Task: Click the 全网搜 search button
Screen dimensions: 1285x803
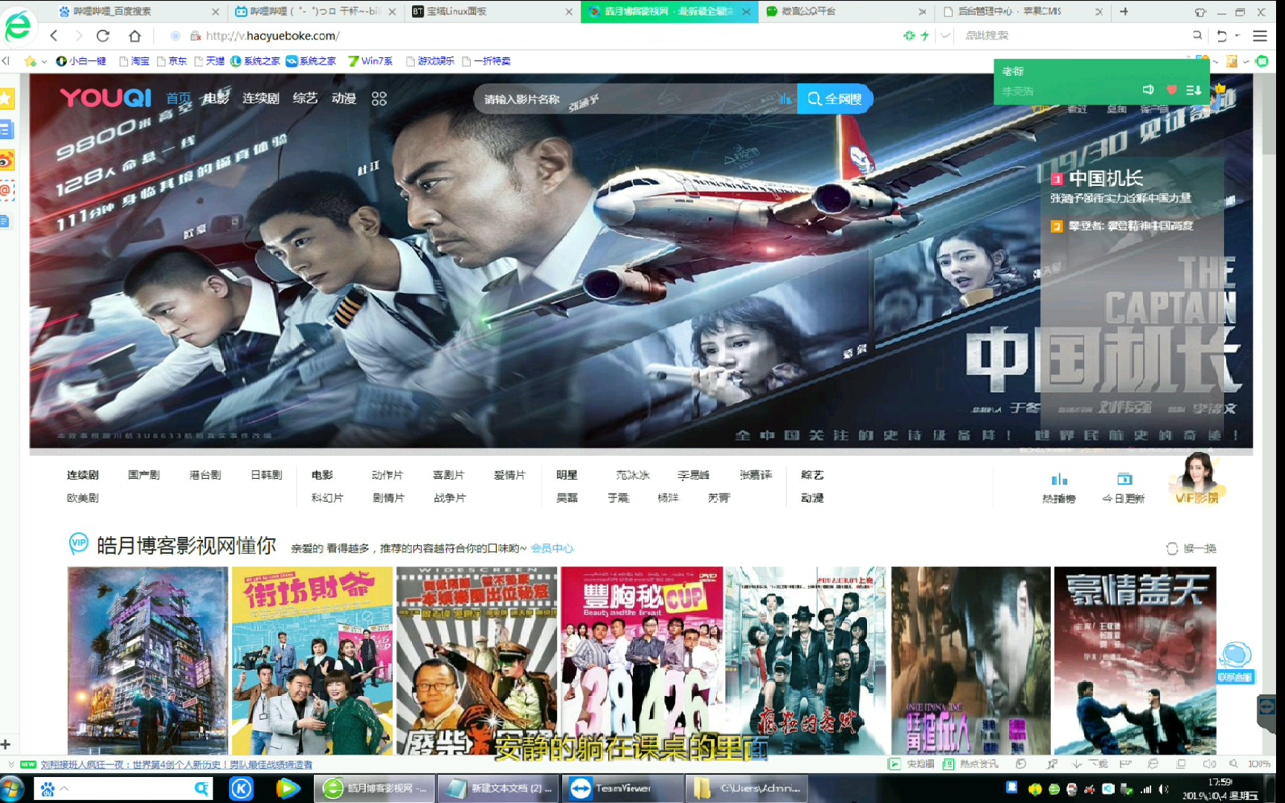Action: 834,99
